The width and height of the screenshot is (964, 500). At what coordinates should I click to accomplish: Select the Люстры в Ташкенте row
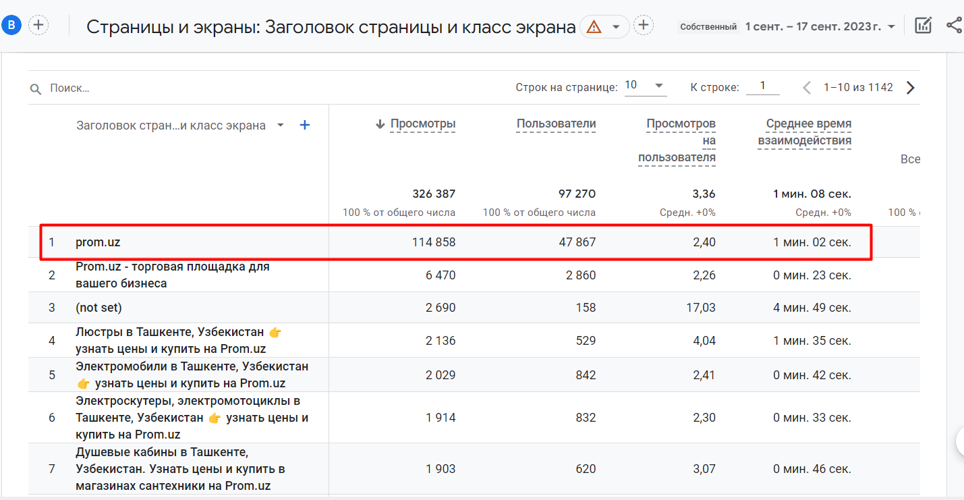[x=178, y=341]
